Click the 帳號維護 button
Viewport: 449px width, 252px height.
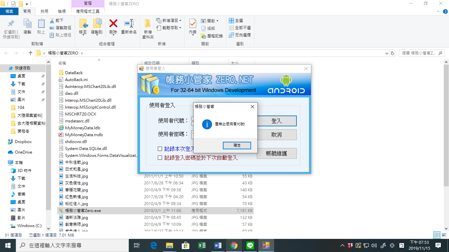(x=276, y=153)
